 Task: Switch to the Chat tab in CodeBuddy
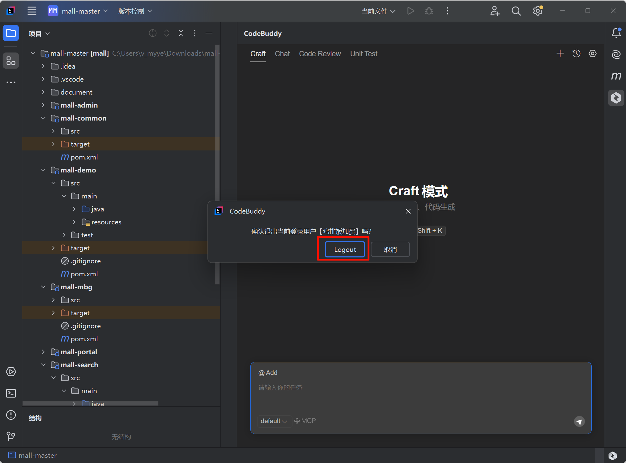point(282,53)
